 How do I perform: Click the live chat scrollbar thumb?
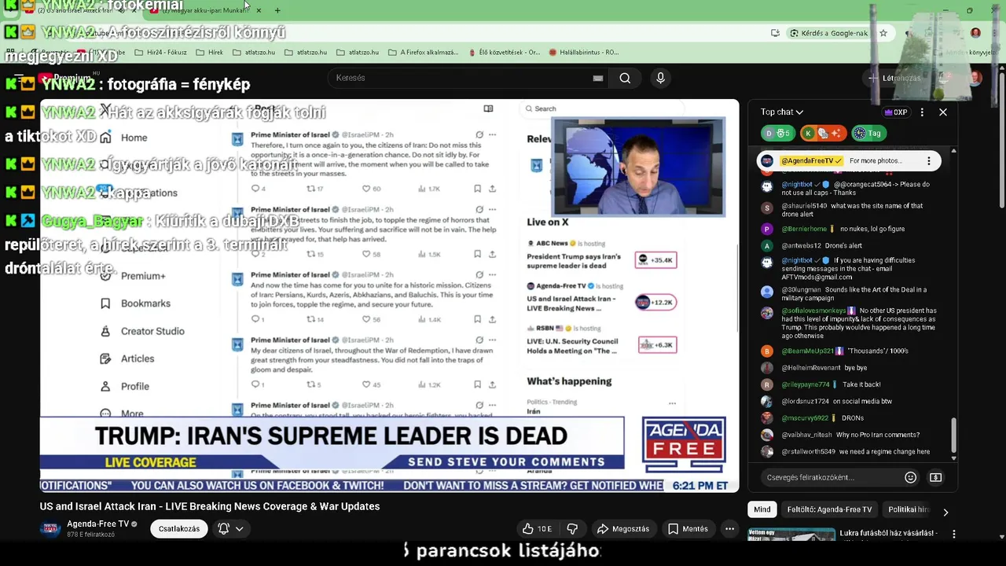(954, 434)
